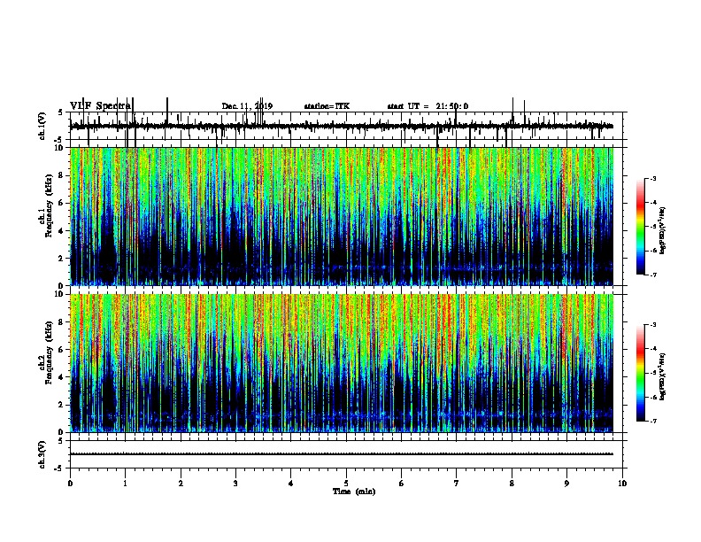Image resolution: width=701 pixels, height=542 pixels.
Task: Click the "Time (min)" axis title
Action: click(x=354, y=492)
